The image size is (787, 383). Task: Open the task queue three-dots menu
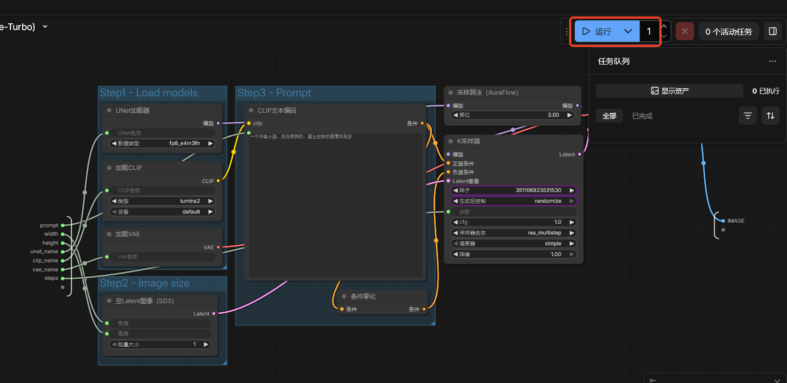click(772, 61)
